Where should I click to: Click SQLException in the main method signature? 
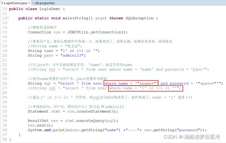click(x=139, y=18)
